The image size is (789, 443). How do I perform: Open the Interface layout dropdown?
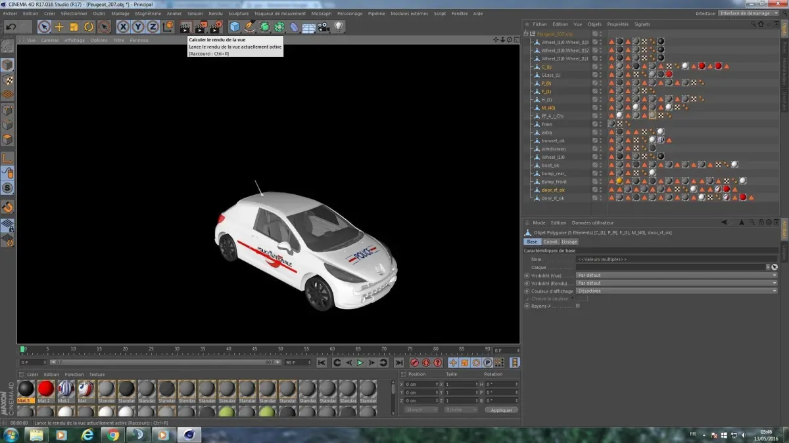pos(748,13)
